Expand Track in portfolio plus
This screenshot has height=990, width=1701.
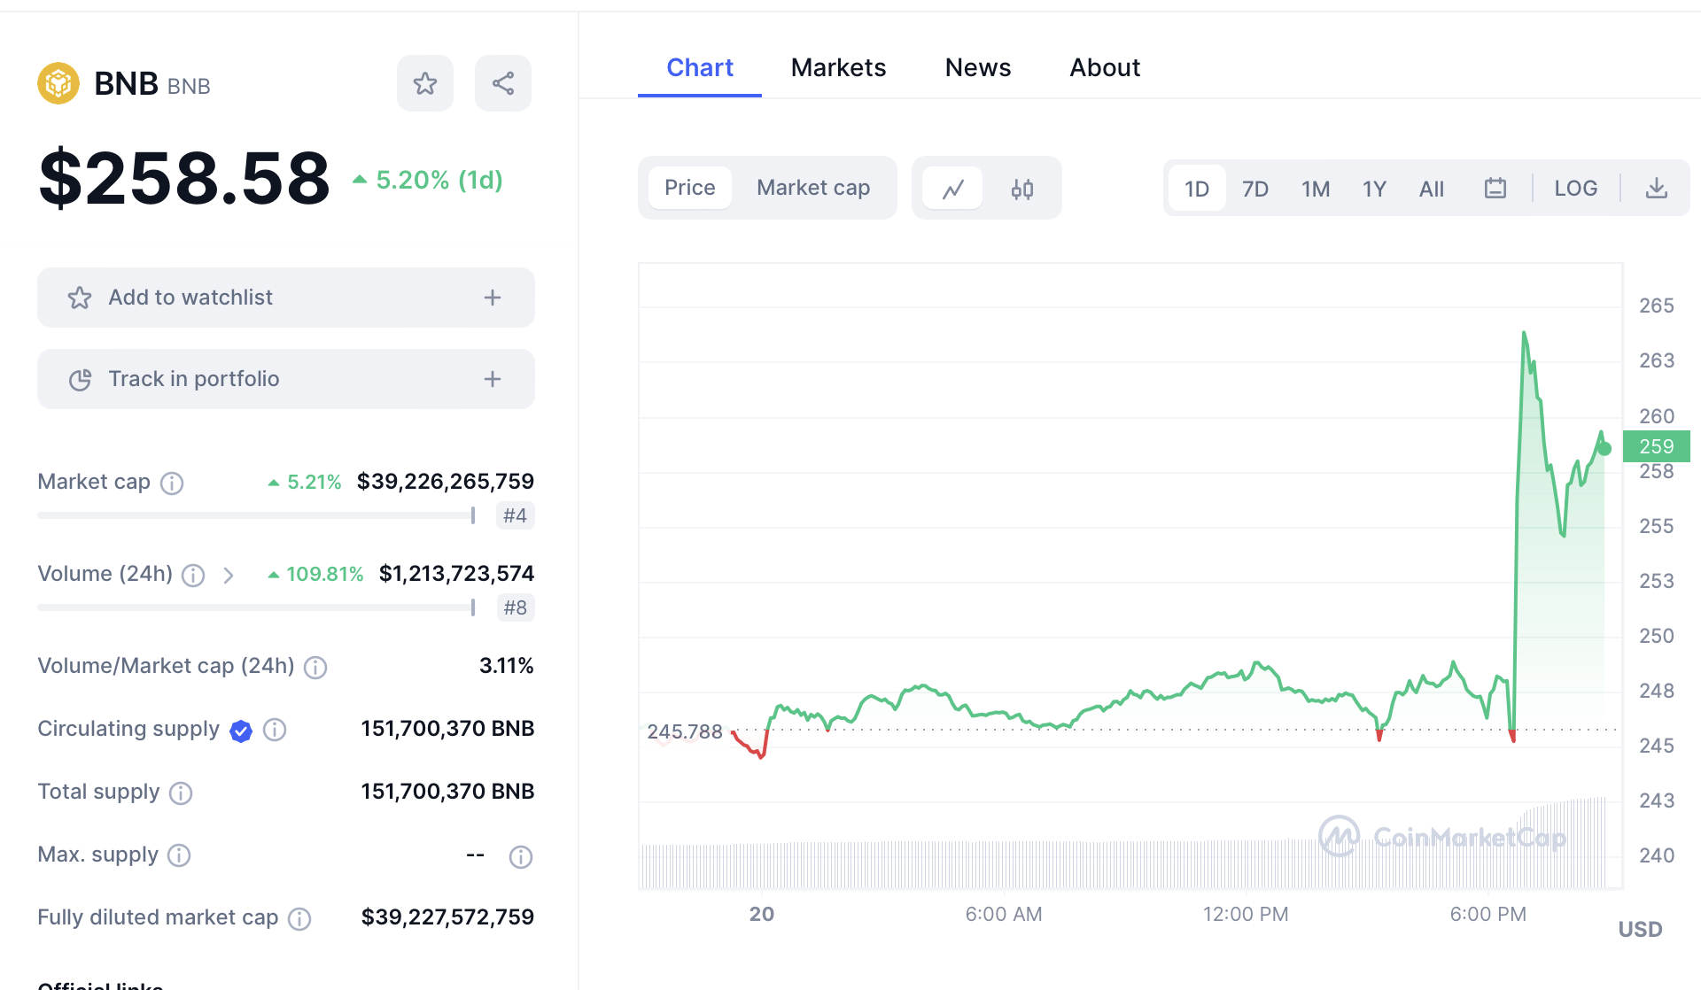(493, 379)
